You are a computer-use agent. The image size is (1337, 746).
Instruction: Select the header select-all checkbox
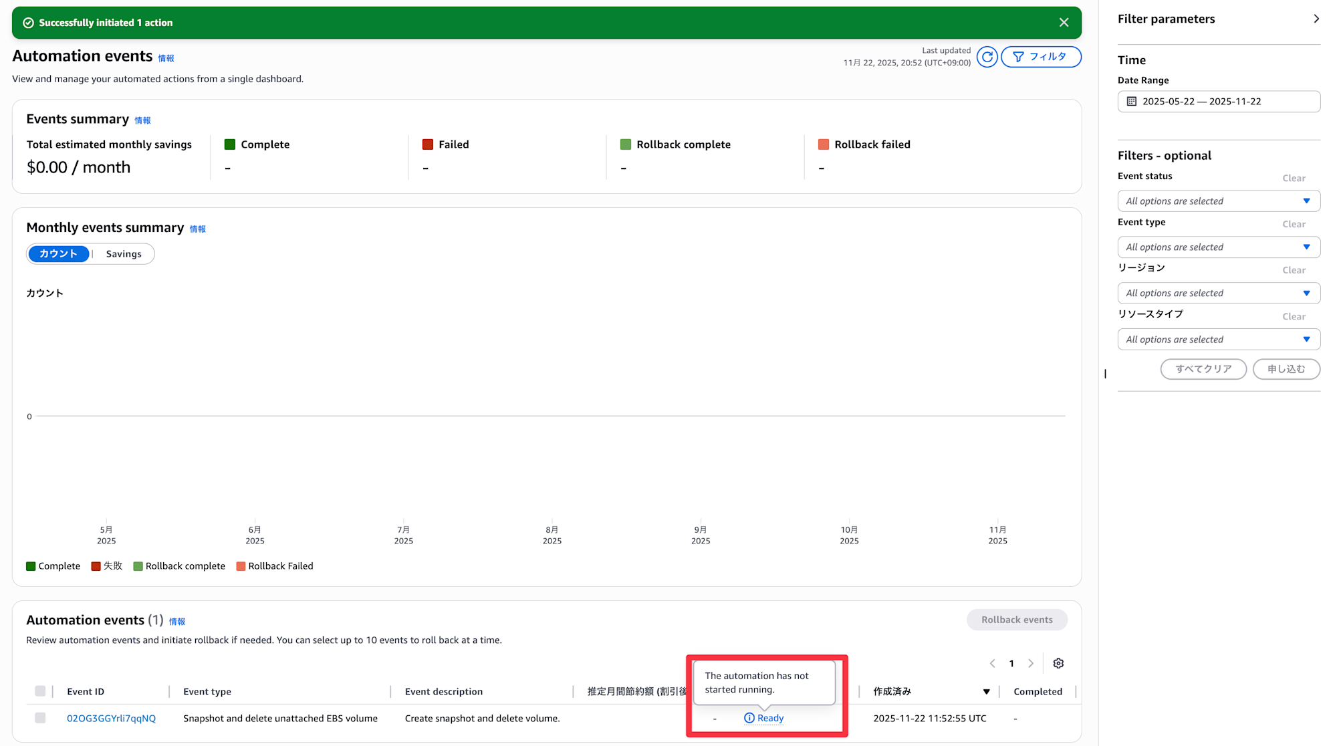click(x=40, y=691)
